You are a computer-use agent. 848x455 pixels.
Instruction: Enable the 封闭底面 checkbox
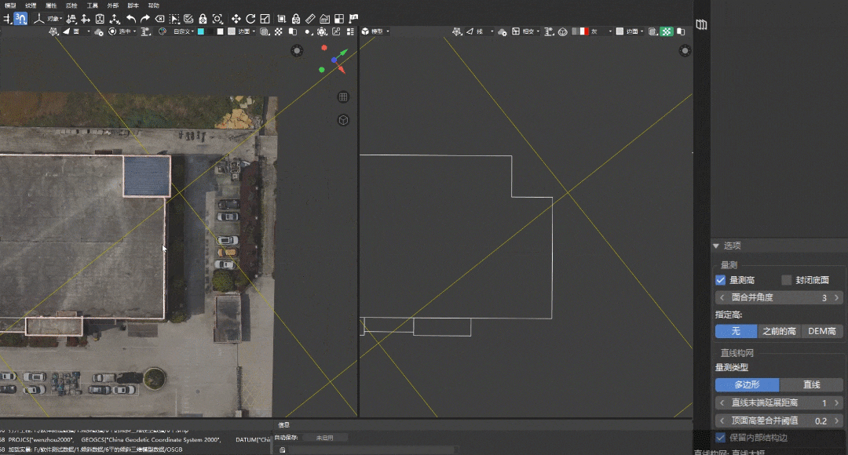(787, 280)
